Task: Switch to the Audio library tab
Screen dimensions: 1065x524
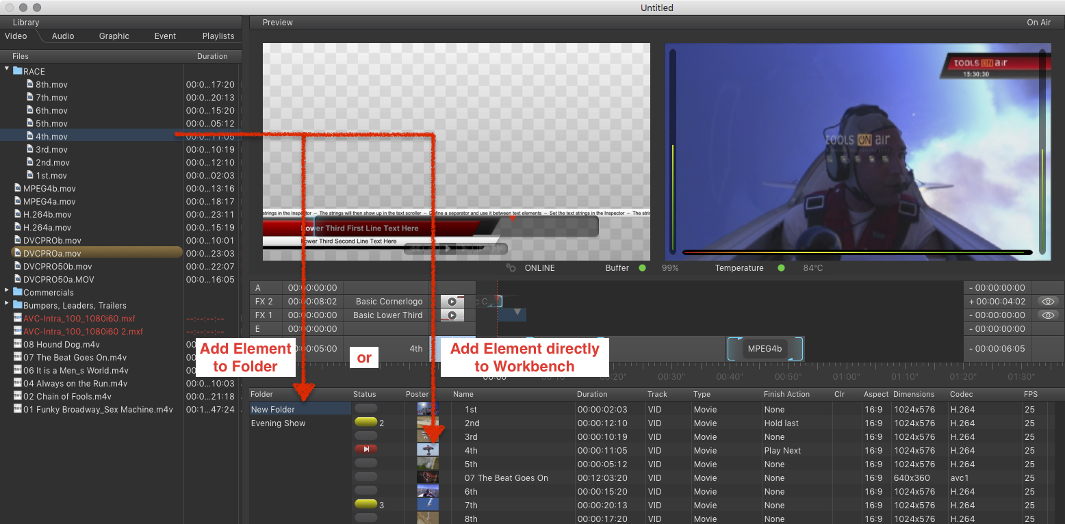Action: (63, 36)
